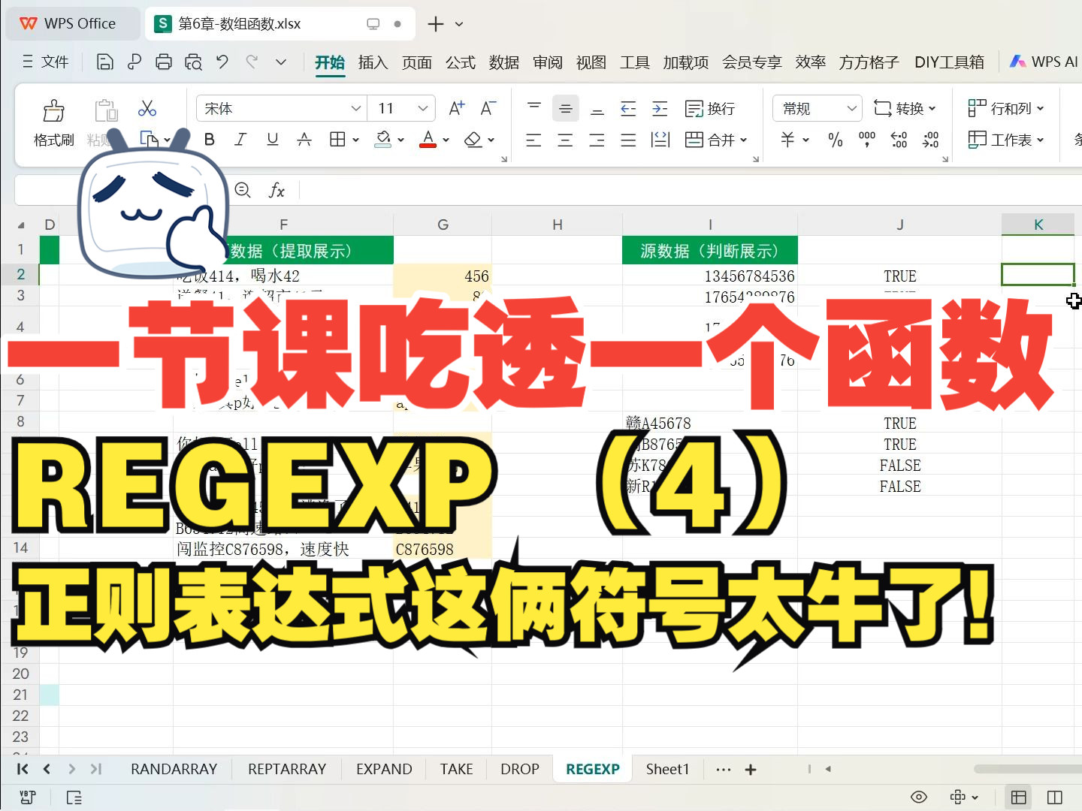
Task: Click Wrap Text (换行) button
Action: 710,109
